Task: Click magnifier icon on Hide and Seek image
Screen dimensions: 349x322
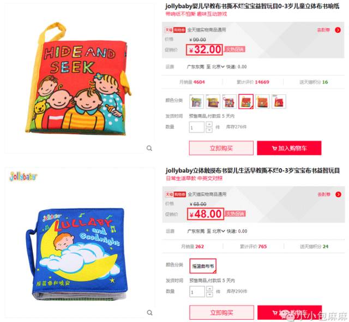Action: coord(149,148)
